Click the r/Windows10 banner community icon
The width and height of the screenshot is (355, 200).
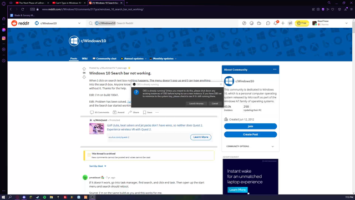(74, 41)
